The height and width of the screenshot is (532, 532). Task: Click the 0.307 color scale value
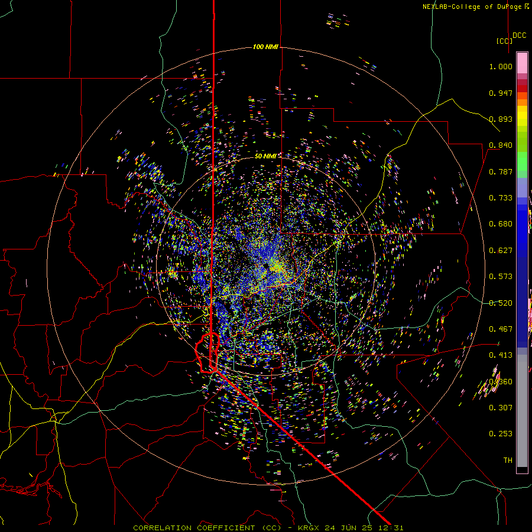pos(501,408)
